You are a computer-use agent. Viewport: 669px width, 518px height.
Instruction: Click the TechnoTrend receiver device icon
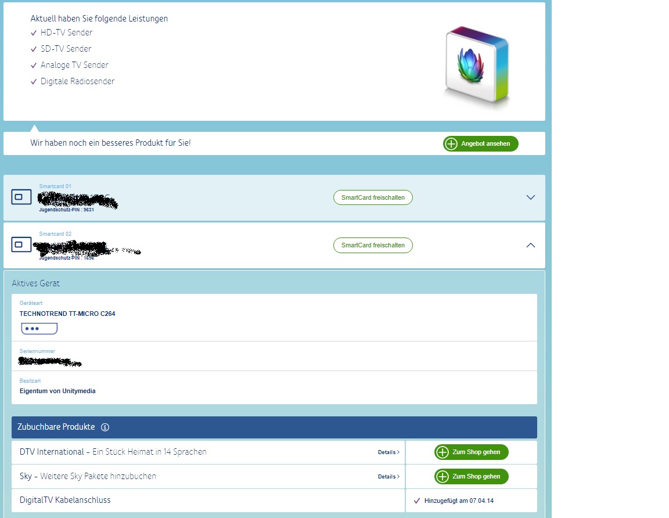coord(39,329)
